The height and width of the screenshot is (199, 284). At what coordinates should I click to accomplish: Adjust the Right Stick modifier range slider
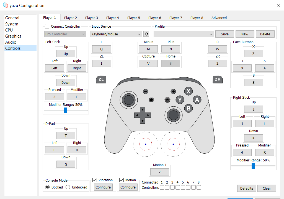(253, 166)
